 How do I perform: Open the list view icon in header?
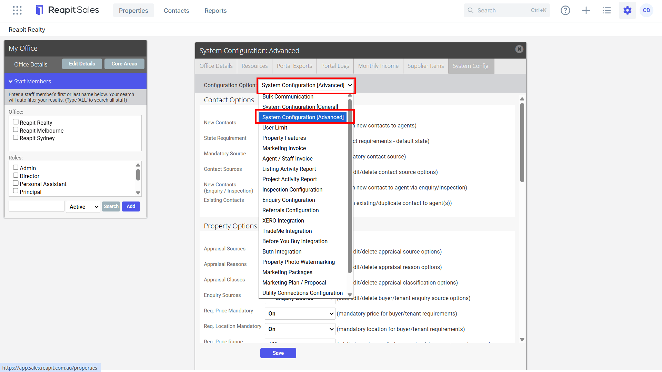pyautogui.click(x=607, y=10)
